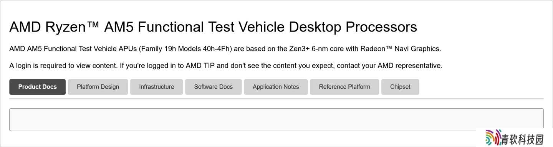Click '(Family 19h Models 40h-4Fh)' text

pos(185,49)
